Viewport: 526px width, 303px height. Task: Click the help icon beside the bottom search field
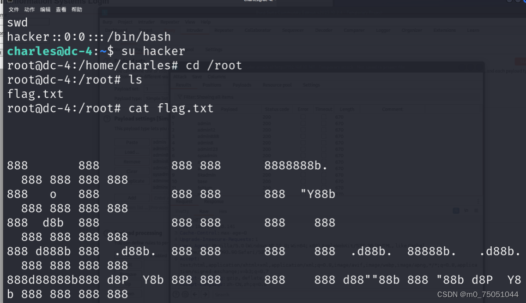(x=177, y=294)
